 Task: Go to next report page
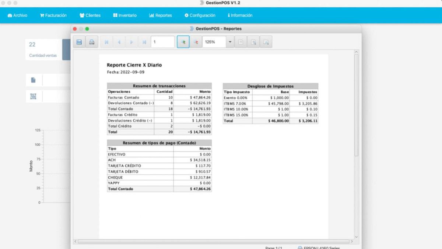pyautogui.click(x=131, y=42)
